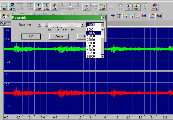This screenshot has height=120, width=173.
Task: Click rate list scrollbar down arrow
Action: tap(102, 56)
